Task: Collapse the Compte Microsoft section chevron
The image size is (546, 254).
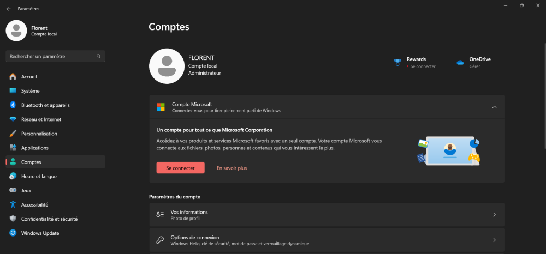Action: 495,107
